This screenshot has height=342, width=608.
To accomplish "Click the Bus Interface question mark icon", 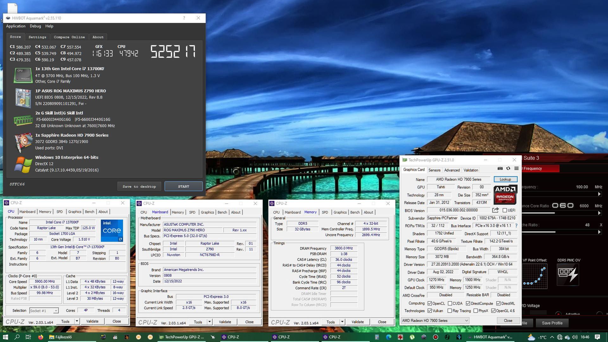I will [516, 226].
